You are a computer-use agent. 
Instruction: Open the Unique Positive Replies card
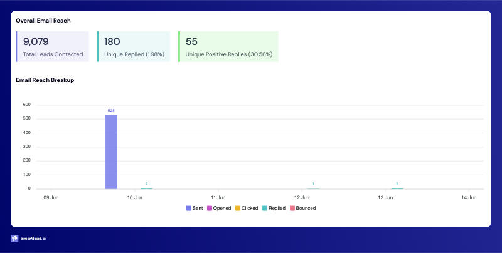click(228, 47)
